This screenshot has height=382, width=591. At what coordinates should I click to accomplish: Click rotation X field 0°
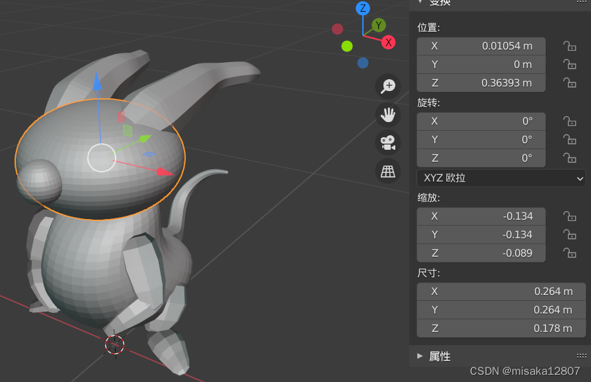[x=481, y=121]
